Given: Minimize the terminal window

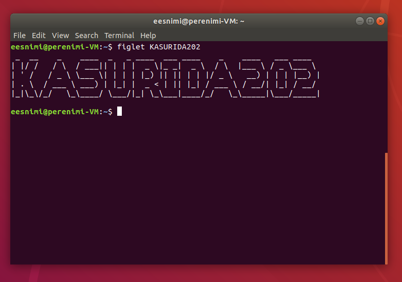Looking at the screenshot, I should [359, 21].
